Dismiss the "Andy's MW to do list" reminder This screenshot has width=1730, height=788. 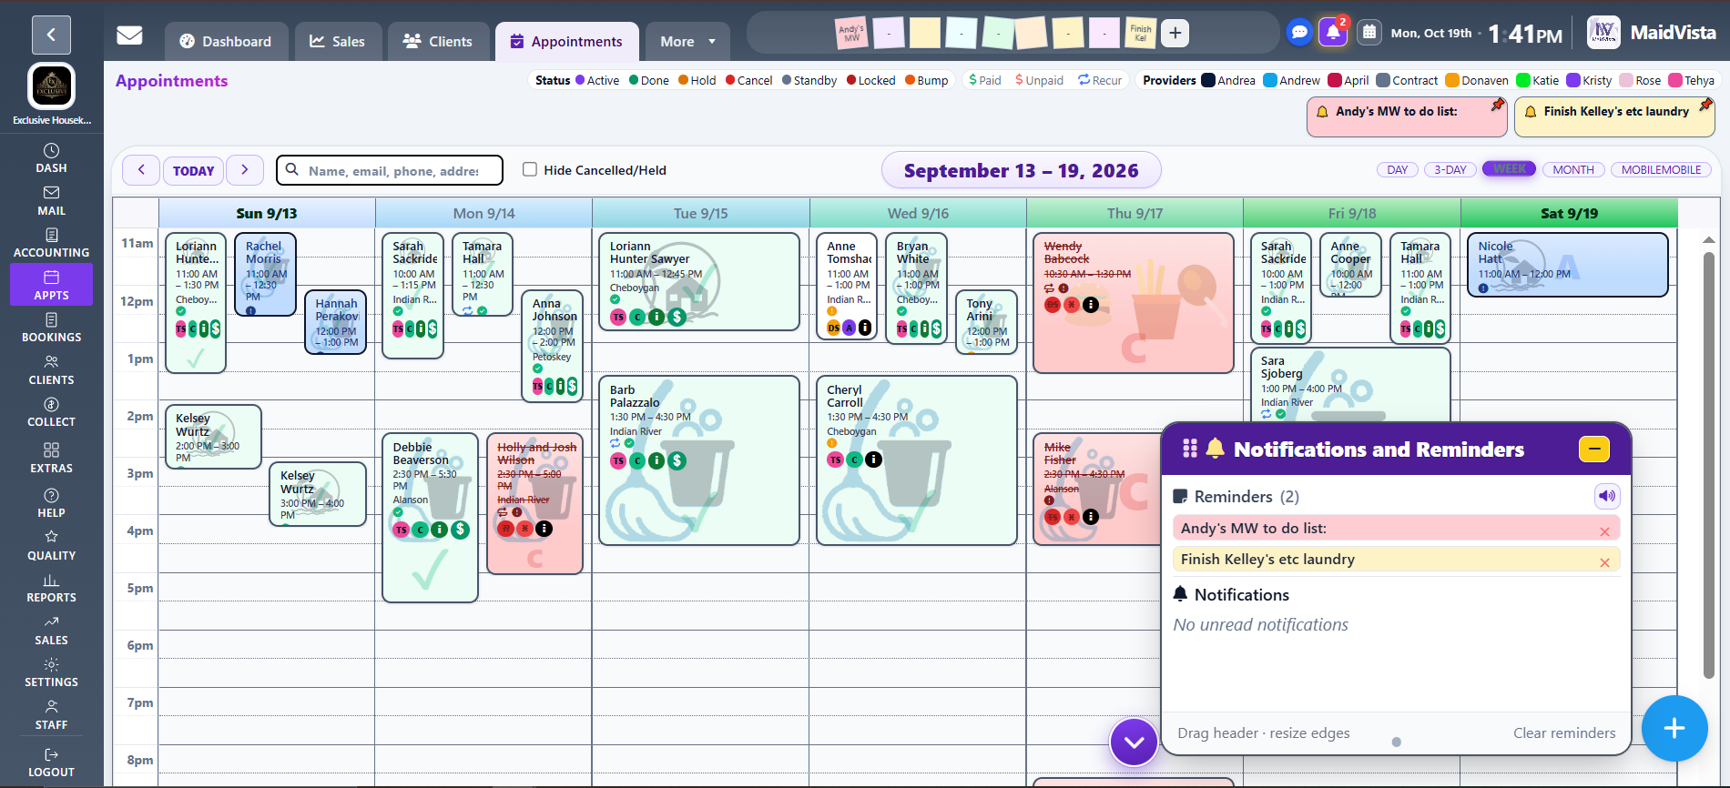click(x=1604, y=531)
